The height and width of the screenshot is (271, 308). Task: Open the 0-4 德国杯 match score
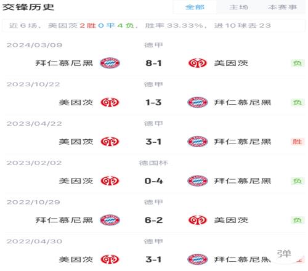pyautogui.click(x=153, y=181)
